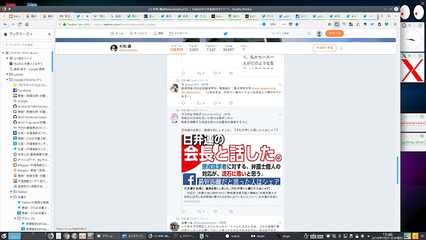Open the 日弁連の会長と話した link card image

tap(232, 160)
